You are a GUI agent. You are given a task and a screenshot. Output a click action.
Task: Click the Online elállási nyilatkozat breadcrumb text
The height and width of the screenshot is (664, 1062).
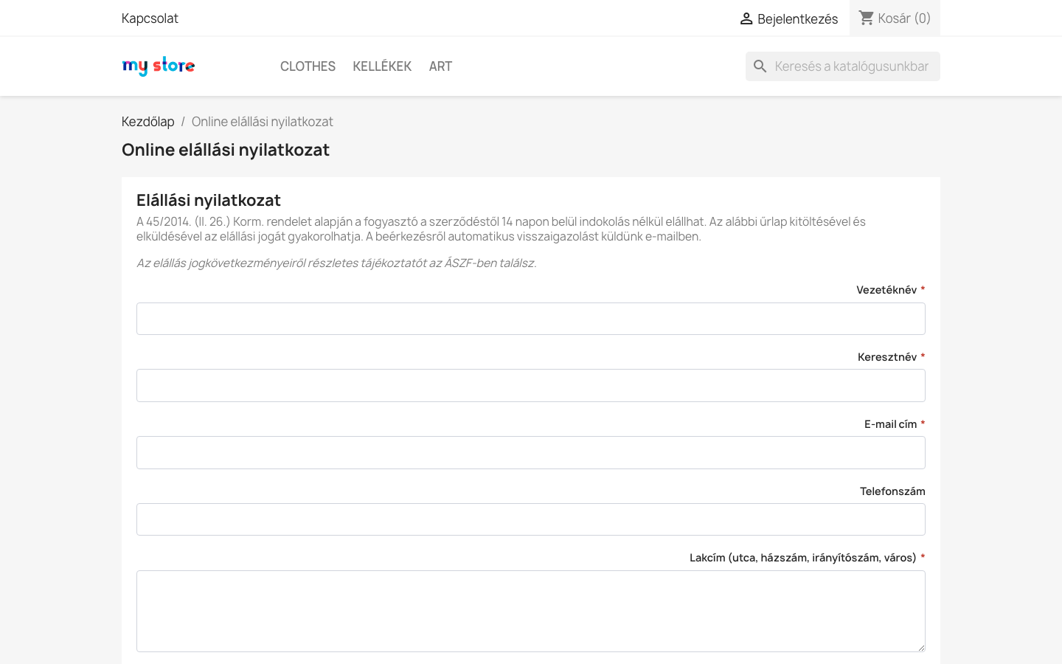[263, 122]
